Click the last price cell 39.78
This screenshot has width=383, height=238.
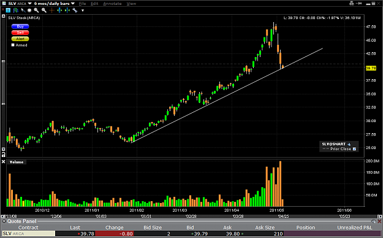coord(75,234)
